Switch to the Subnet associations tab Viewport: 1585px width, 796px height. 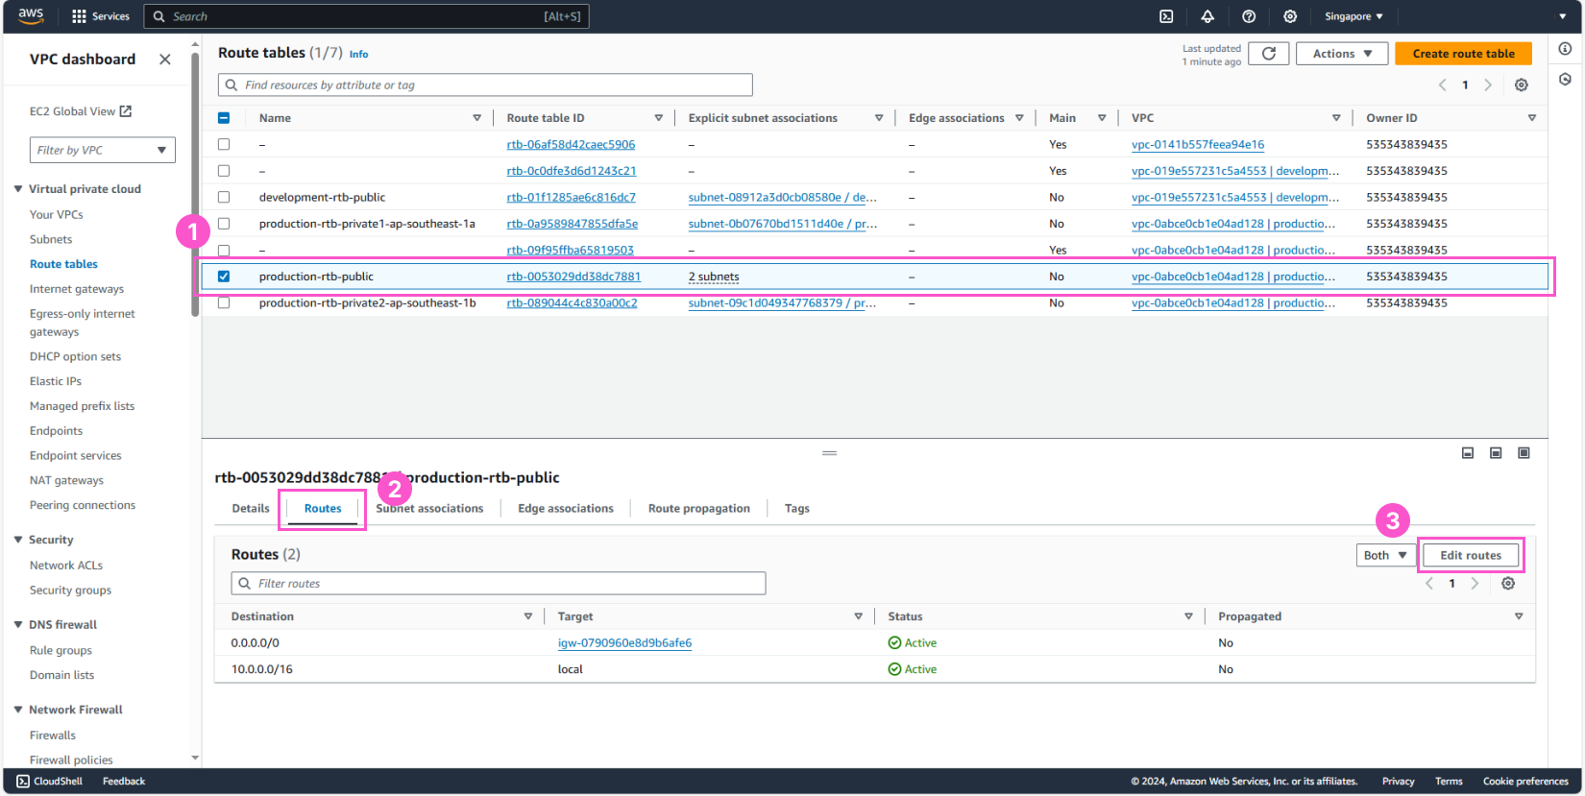click(429, 509)
